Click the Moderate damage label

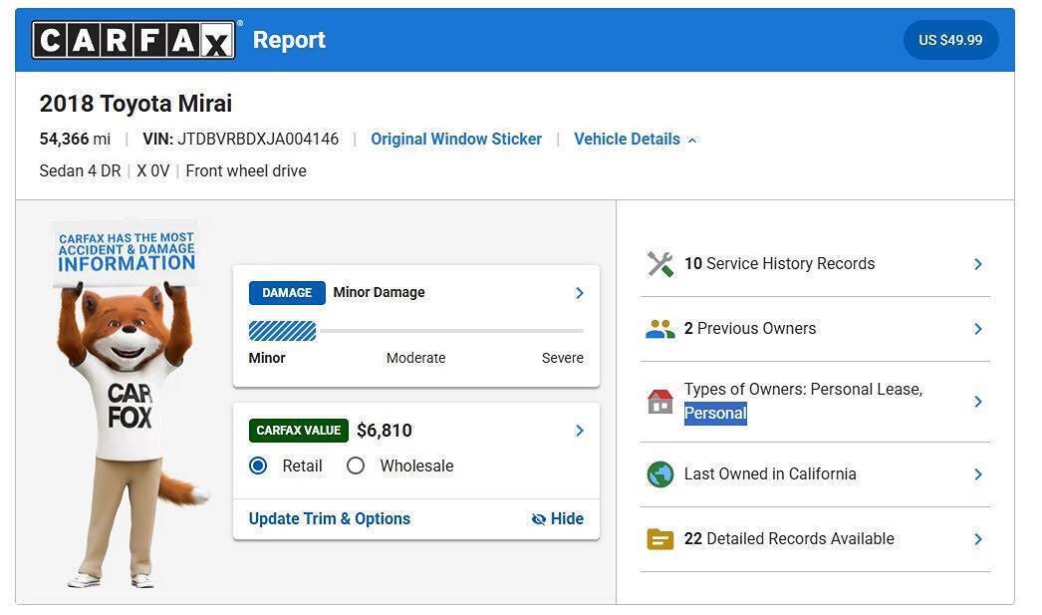(x=416, y=358)
